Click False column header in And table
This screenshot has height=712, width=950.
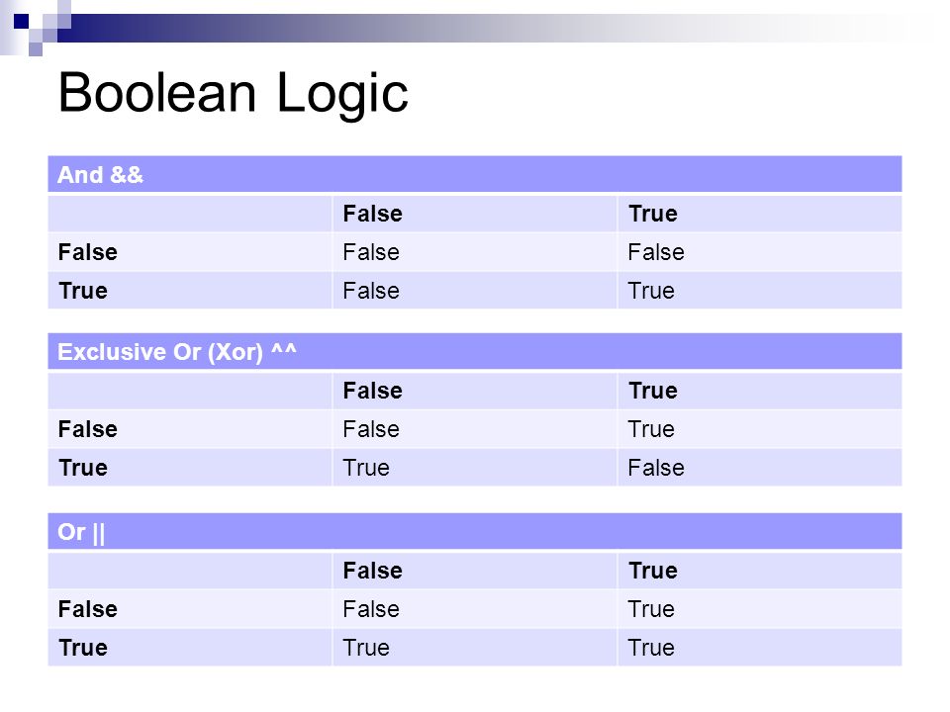373,214
